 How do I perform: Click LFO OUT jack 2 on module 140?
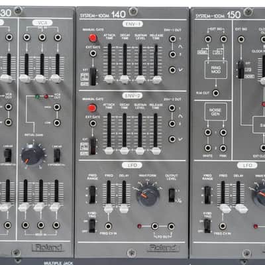click(x=171, y=226)
